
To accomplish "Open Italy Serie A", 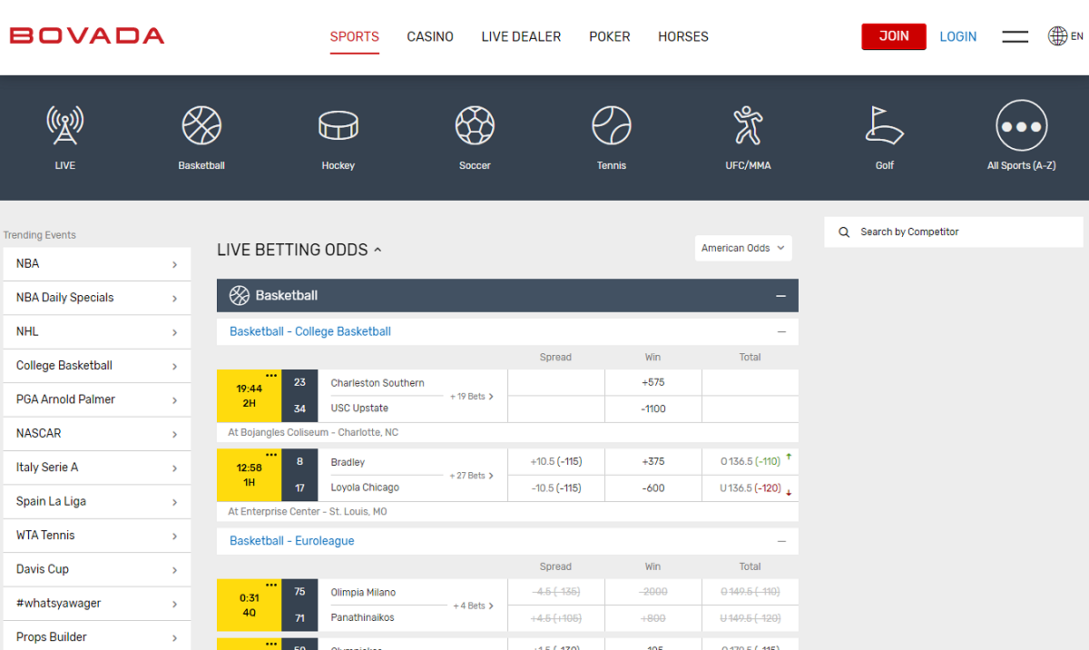I will pyautogui.click(x=95, y=468).
